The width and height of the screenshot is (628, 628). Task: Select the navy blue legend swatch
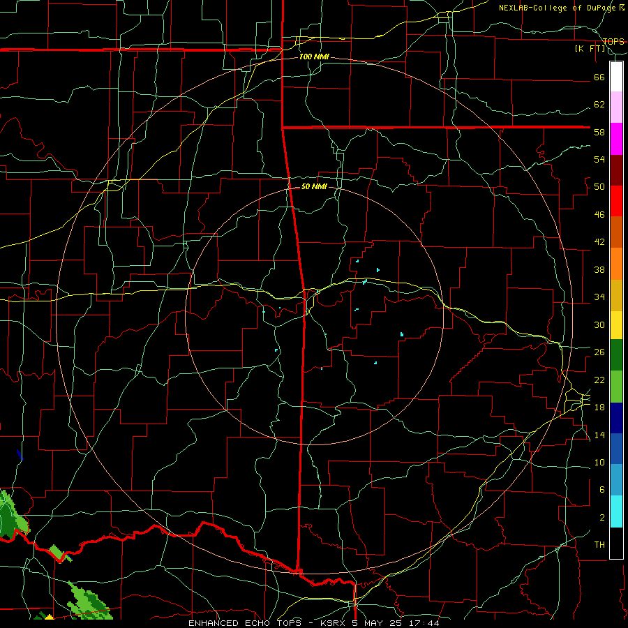[616, 418]
